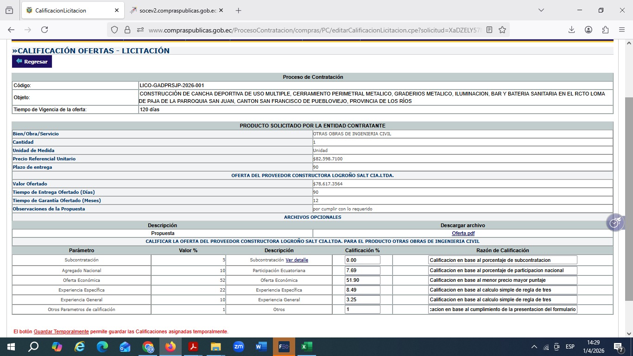This screenshot has width=633, height=356.
Task: Click the Regresar back button
Action: click(x=32, y=62)
